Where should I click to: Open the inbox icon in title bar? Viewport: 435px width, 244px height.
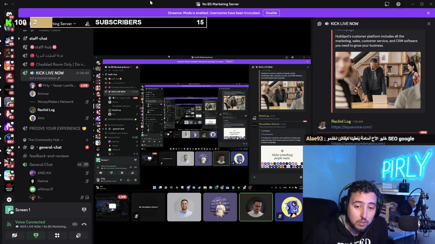387,4
